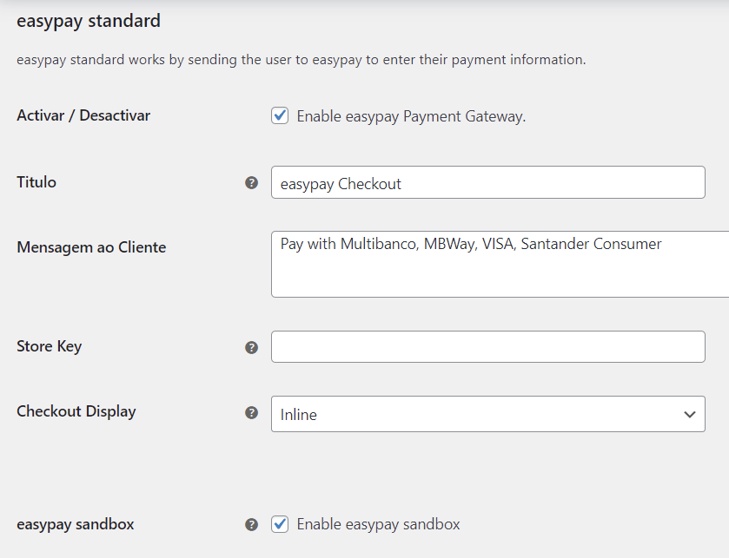Click the empty Store Key input
The width and height of the screenshot is (729, 558).
click(x=488, y=347)
